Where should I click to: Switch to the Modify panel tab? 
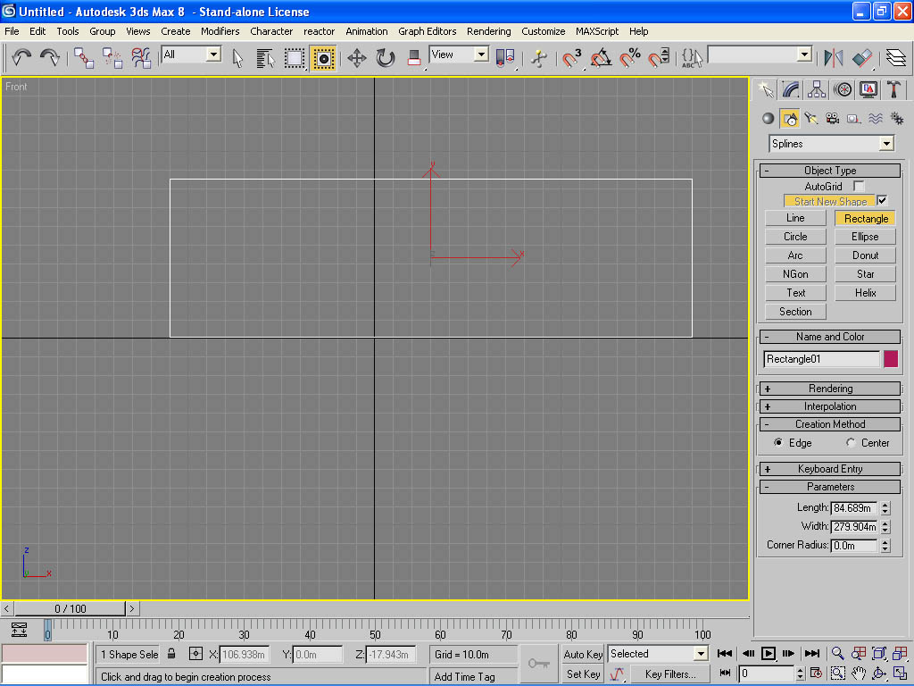[x=791, y=89]
